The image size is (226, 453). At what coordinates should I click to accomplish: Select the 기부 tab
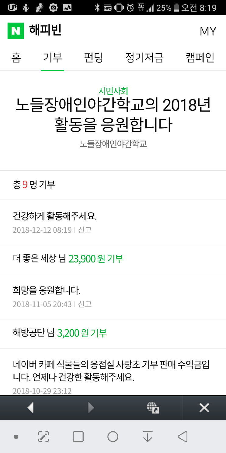click(x=52, y=57)
